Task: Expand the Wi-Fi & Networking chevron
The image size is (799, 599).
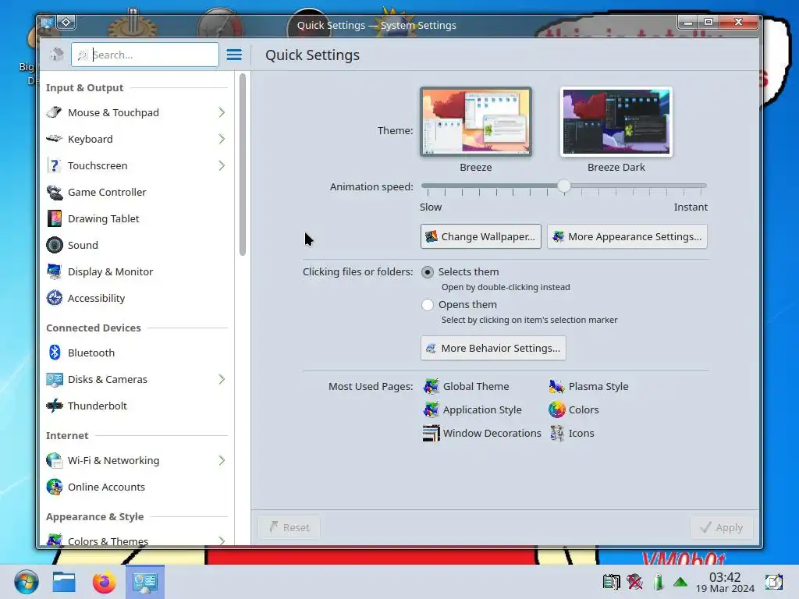Action: click(x=222, y=460)
